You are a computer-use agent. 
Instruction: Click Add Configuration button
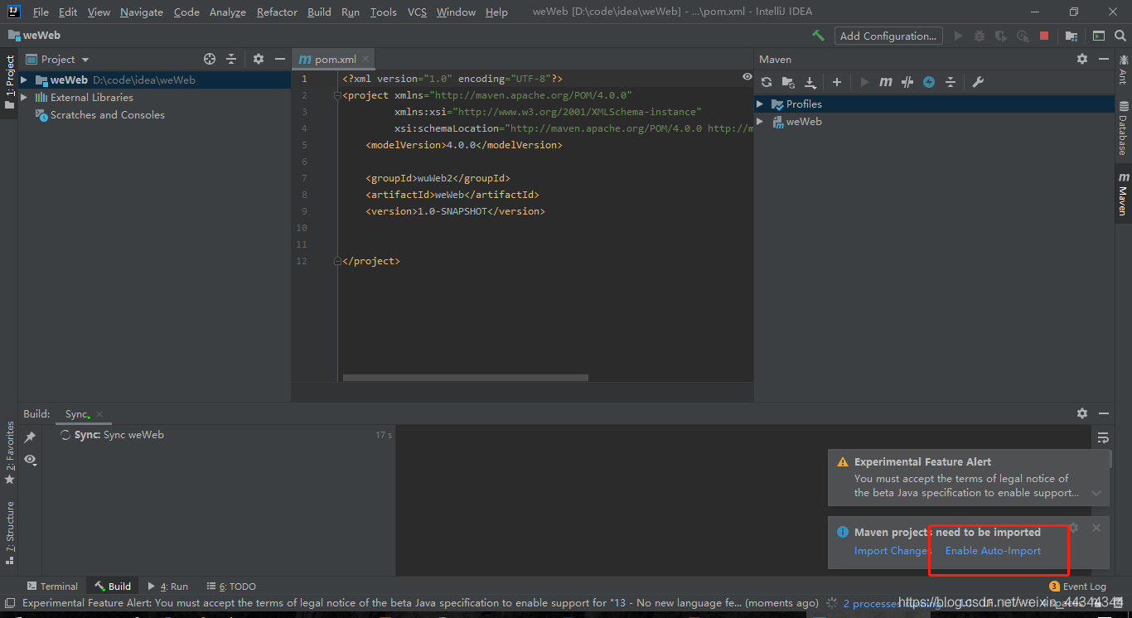coord(888,36)
